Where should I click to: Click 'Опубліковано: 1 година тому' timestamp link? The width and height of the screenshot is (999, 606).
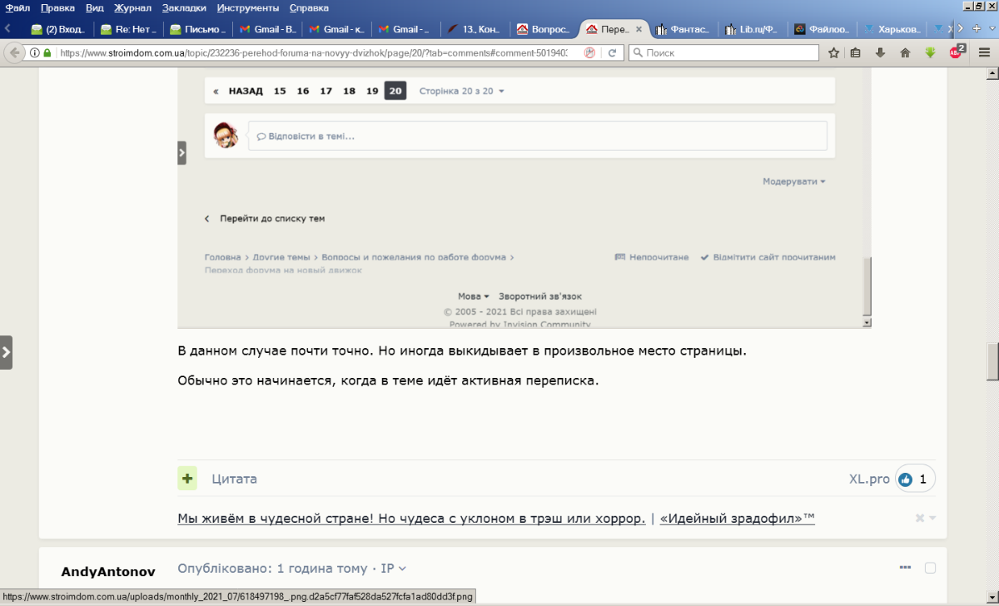tap(272, 569)
